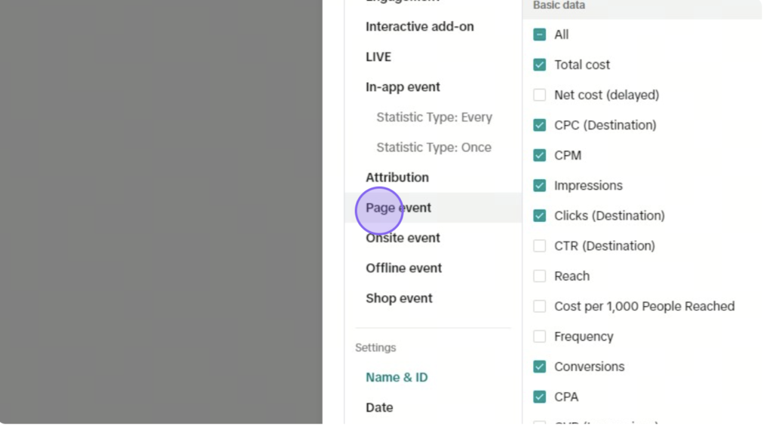The image size is (772, 435).
Task: Uncheck Clicks (Destination) metric
Action: 539,216
